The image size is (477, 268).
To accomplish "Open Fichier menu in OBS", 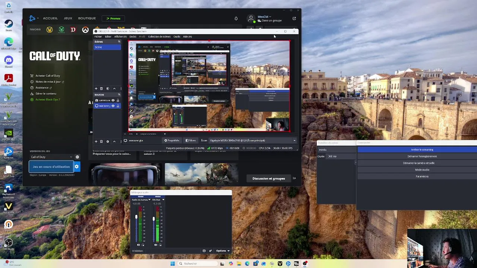I will pos(98,36).
